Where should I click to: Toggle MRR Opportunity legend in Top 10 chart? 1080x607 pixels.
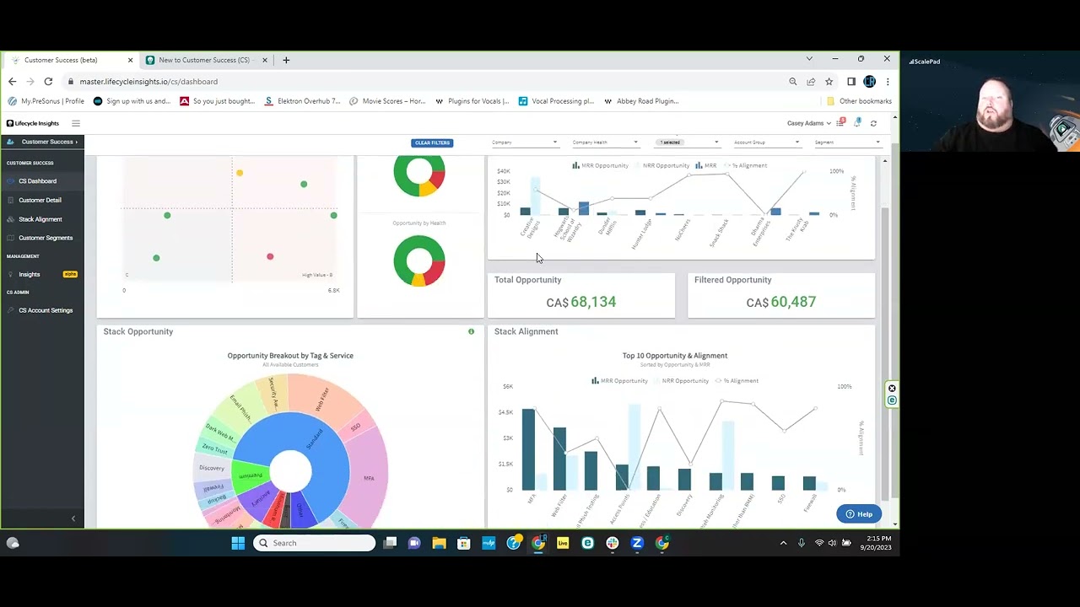620,381
